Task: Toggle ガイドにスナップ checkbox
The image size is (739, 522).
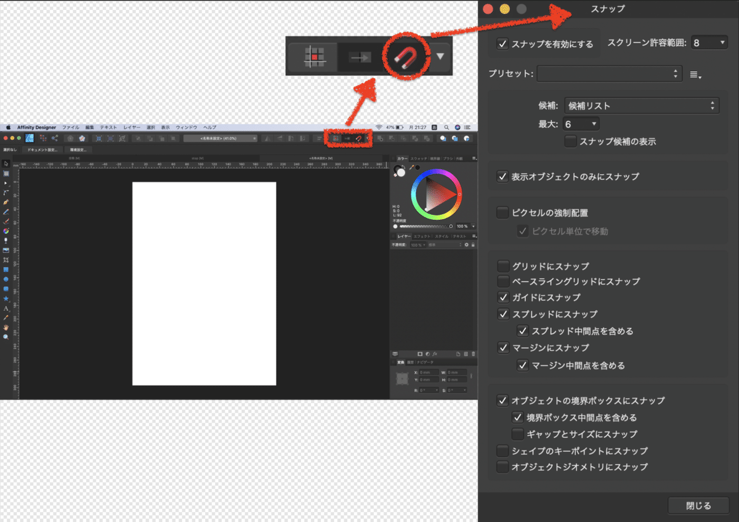Action: (503, 297)
